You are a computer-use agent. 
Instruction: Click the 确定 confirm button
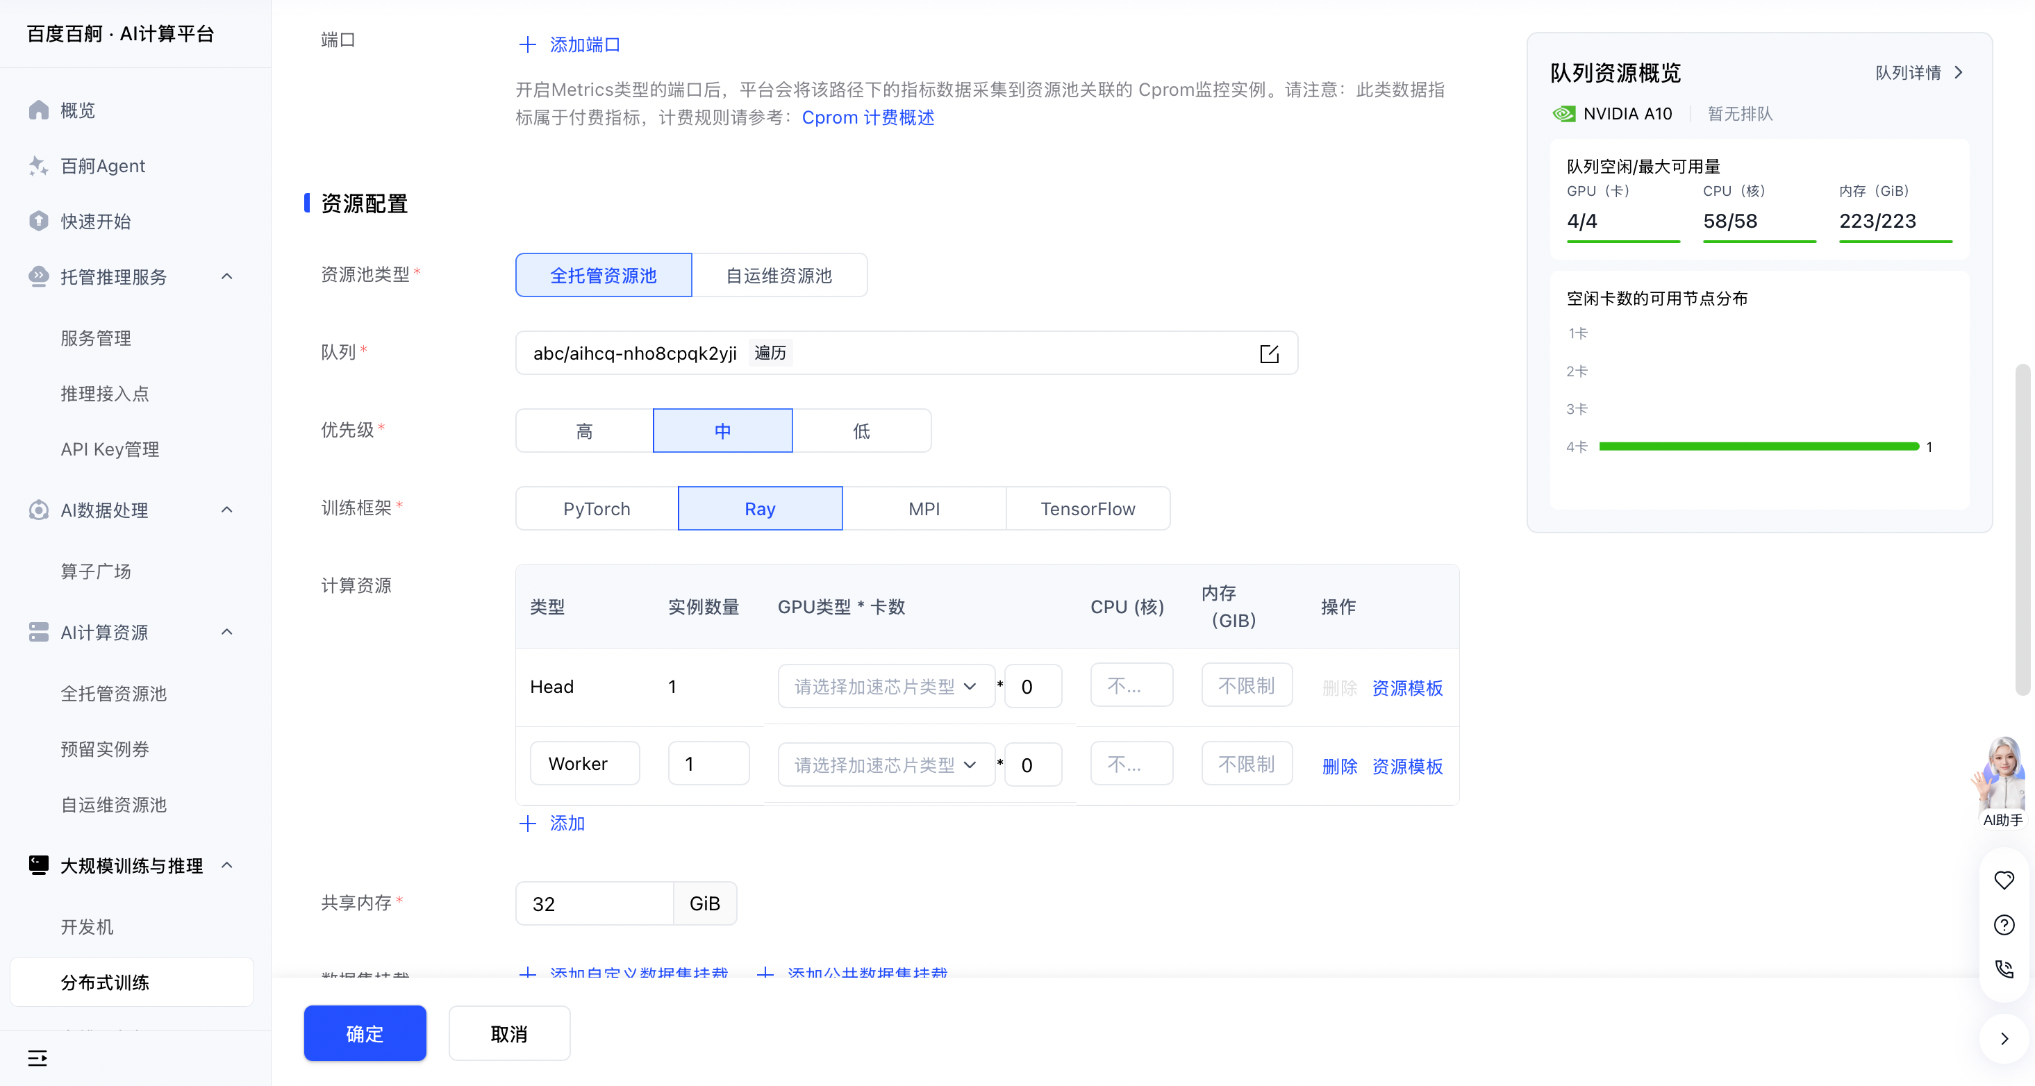coord(365,1033)
